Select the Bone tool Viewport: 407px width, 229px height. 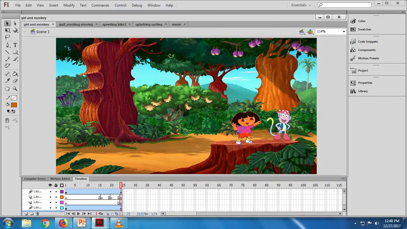coord(7,74)
